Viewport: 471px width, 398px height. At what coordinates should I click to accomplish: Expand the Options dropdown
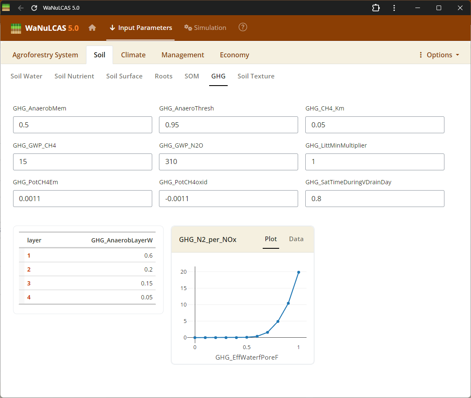tap(439, 55)
